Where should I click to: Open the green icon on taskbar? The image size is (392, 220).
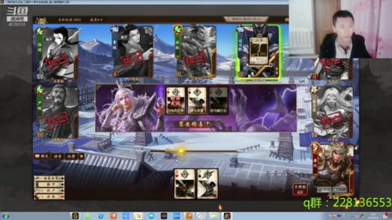coord(88,216)
